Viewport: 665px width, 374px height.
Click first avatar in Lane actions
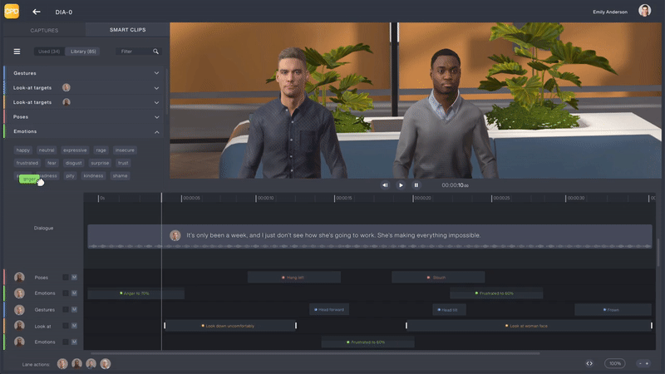pos(62,363)
